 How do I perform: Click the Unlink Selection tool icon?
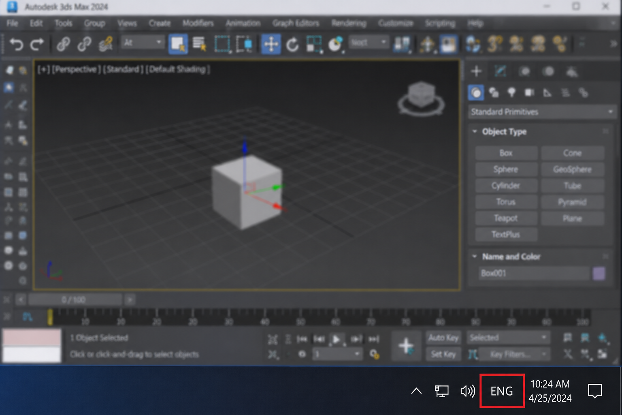coord(84,44)
